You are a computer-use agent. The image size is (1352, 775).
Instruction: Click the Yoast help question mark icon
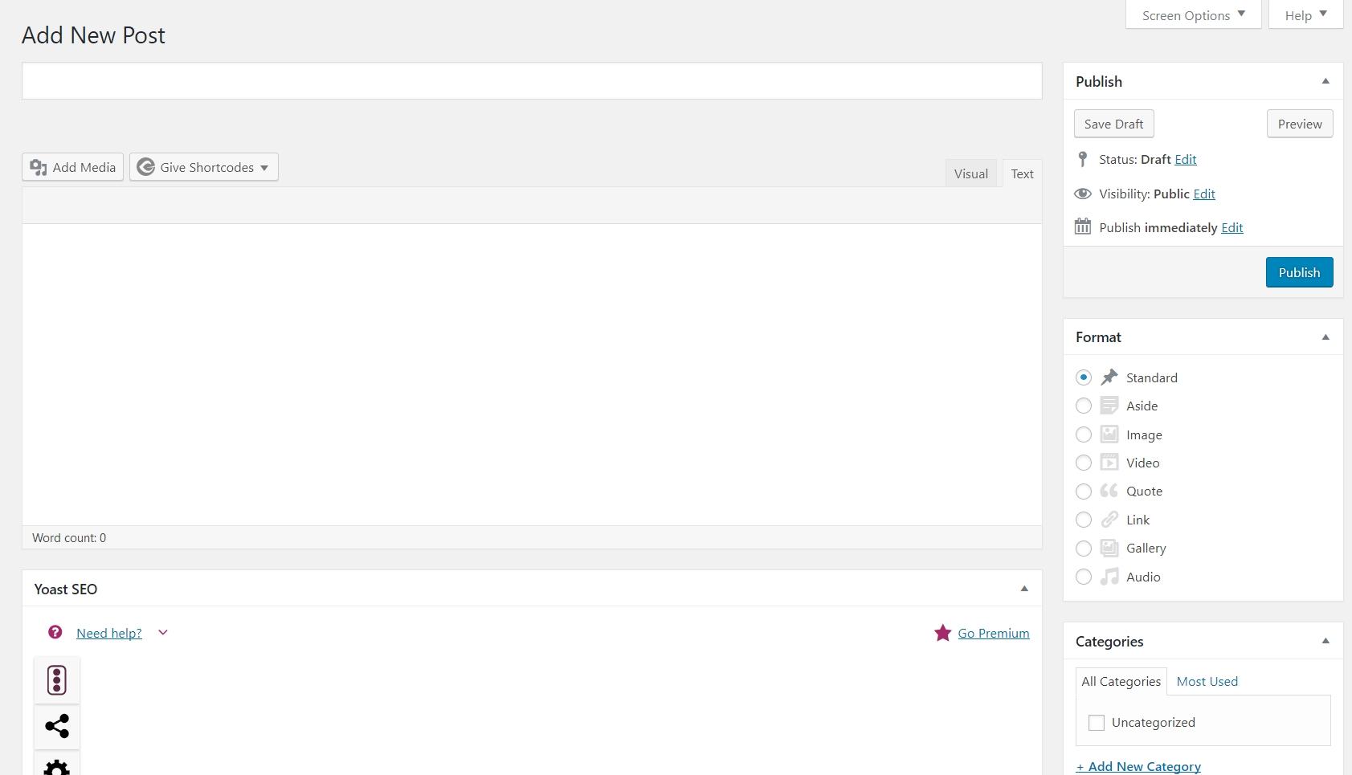click(55, 632)
